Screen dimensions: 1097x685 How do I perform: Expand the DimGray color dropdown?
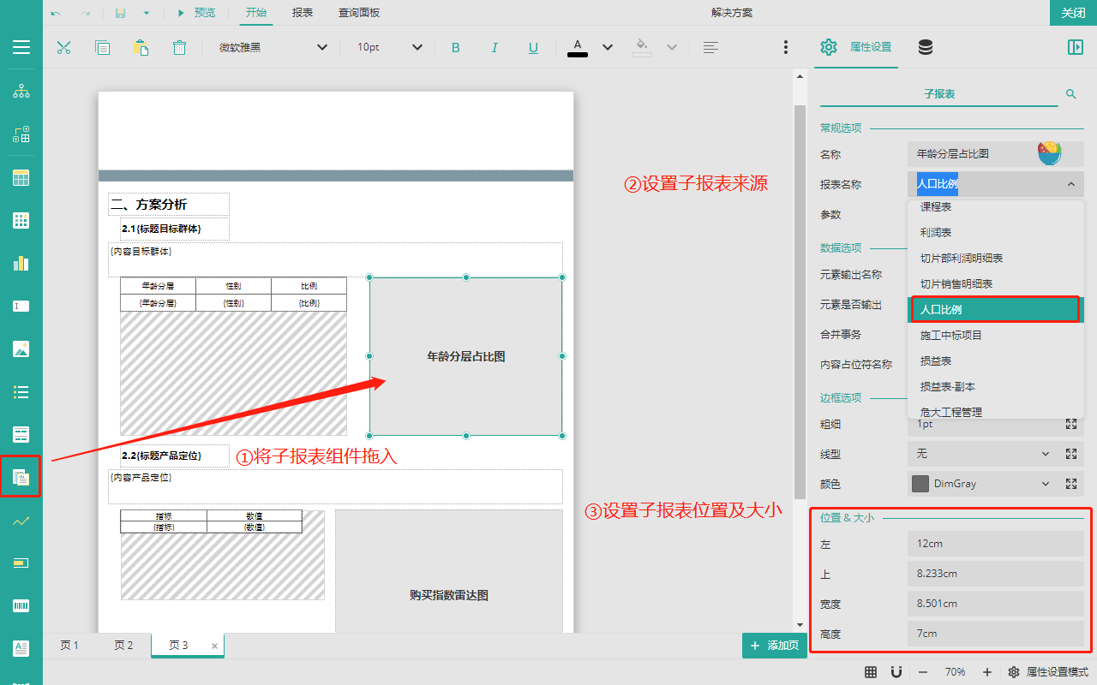click(1045, 484)
